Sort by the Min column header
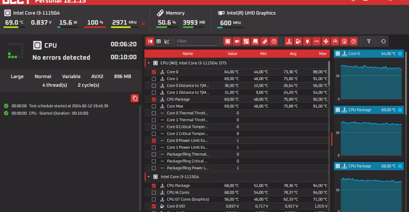The width and height of the screenshot is (409, 212). point(263,54)
